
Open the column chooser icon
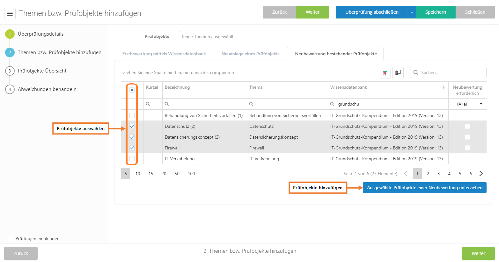(398, 72)
